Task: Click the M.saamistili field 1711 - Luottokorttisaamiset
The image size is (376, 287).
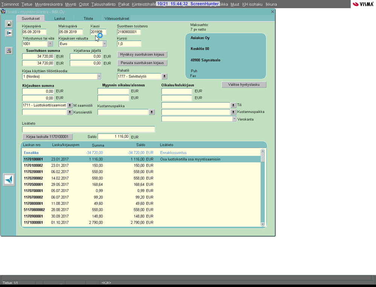Action: point(44,105)
